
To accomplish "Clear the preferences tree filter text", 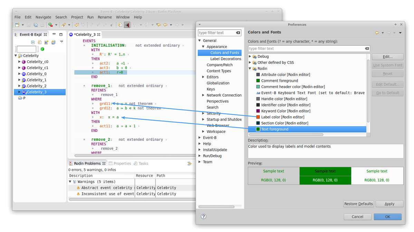I will point(238,33).
